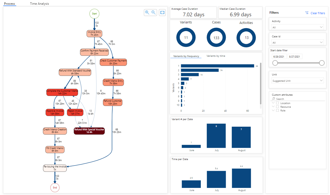Click the Clear filters link
This screenshot has height=195, width=330.
tap(317, 13)
